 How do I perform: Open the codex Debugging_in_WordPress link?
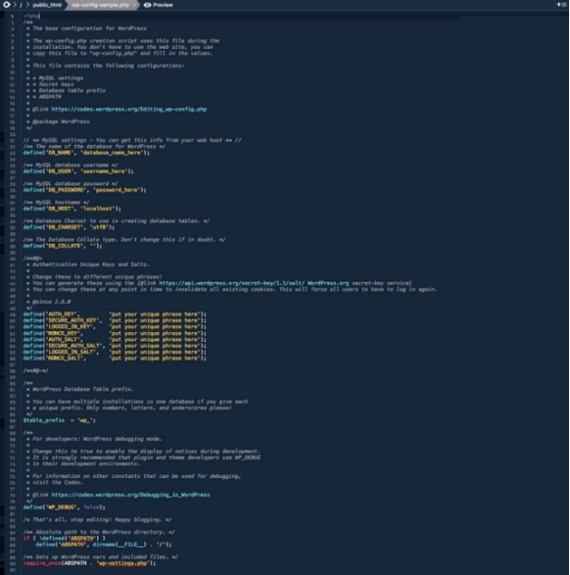130,495
